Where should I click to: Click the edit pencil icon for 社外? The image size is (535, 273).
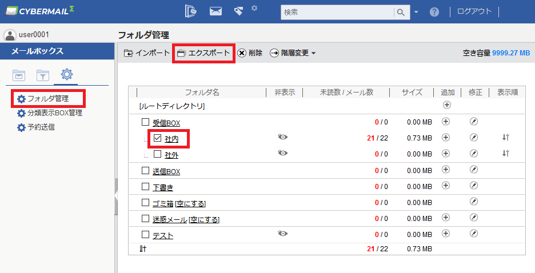click(x=474, y=154)
